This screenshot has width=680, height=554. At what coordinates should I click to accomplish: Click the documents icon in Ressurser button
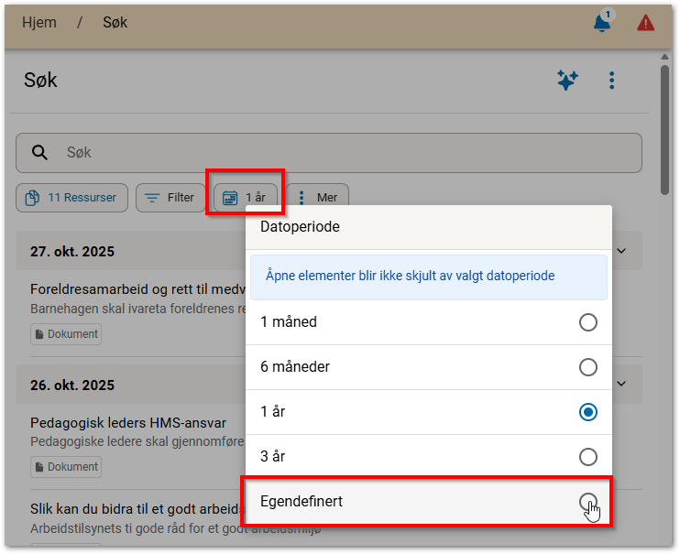click(33, 198)
